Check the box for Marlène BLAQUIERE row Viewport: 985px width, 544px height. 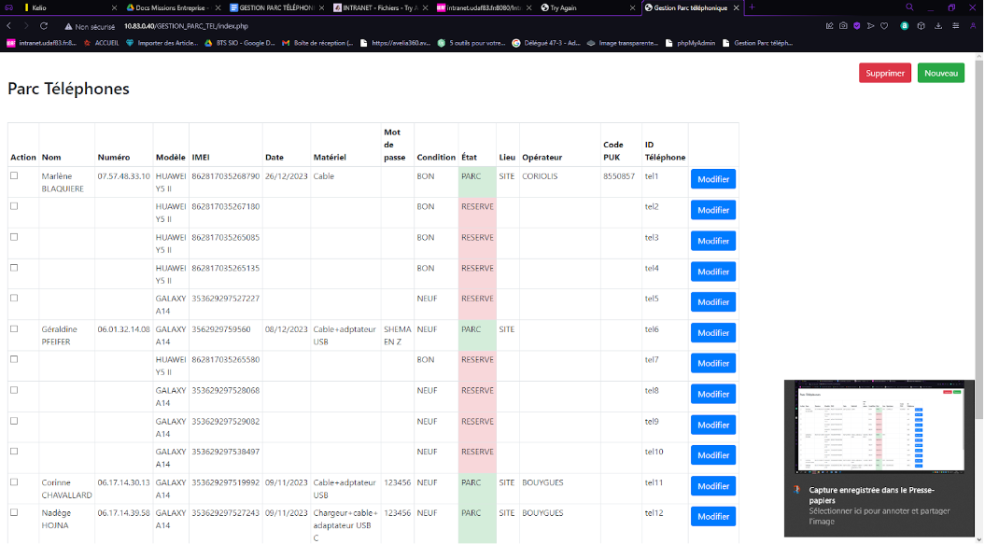tap(14, 175)
